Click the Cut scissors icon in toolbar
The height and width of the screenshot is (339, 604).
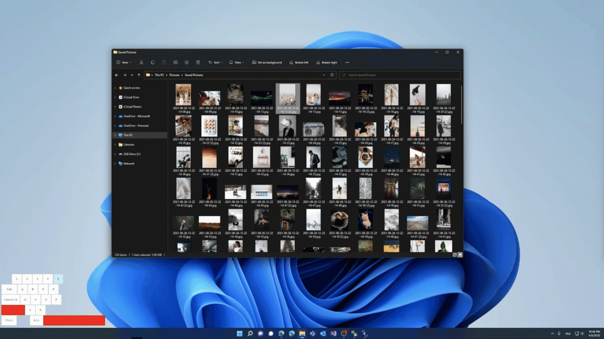(141, 62)
